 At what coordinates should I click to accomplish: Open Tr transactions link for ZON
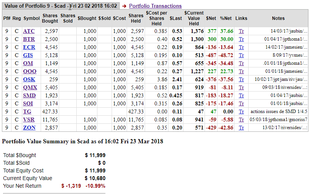pos(241,128)
